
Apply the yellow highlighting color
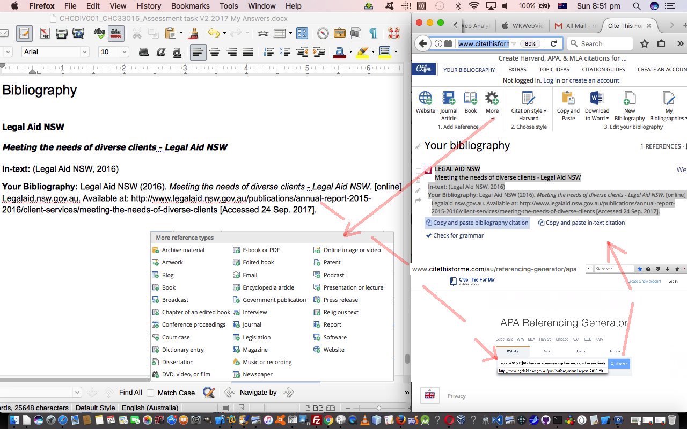[362, 52]
